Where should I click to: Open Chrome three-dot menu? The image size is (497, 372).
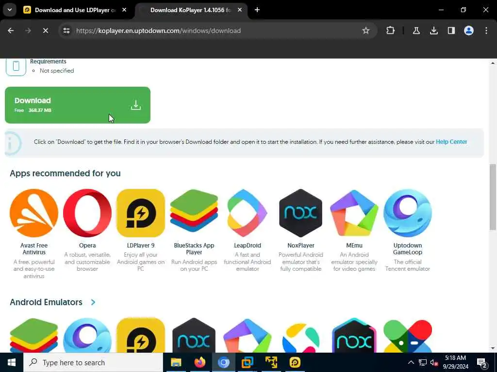click(x=486, y=31)
